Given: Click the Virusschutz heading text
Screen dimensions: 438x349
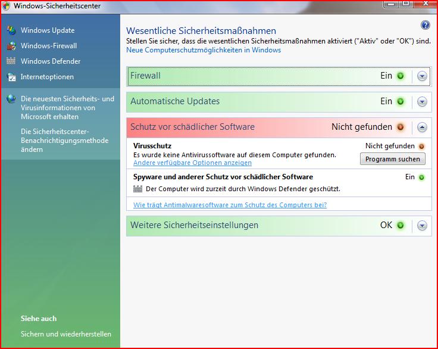Looking at the screenshot, I should coord(152,146).
